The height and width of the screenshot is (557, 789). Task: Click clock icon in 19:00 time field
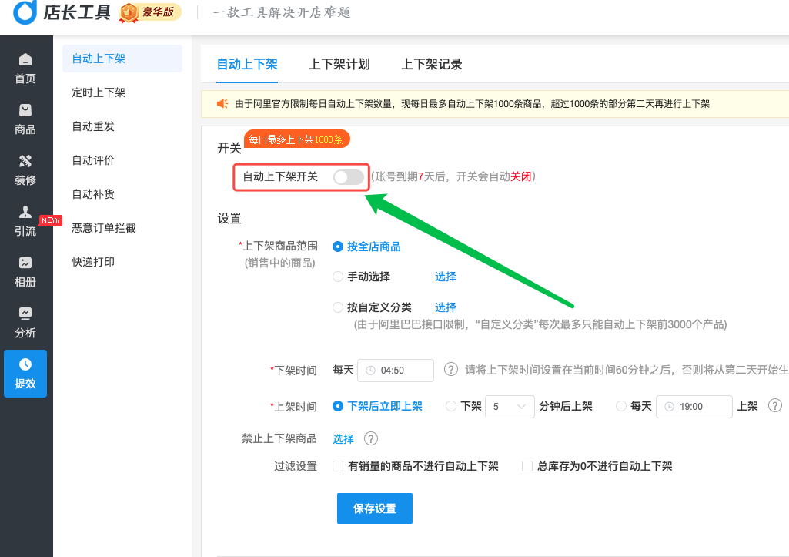(x=669, y=407)
